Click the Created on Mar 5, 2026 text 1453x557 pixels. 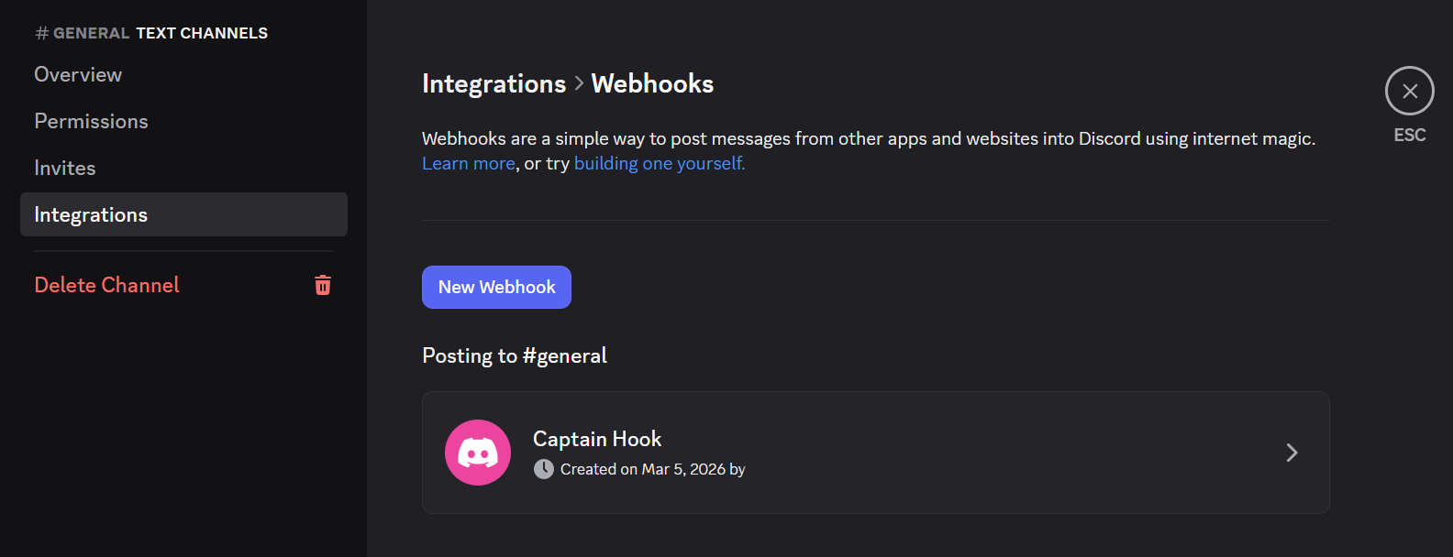click(x=652, y=469)
